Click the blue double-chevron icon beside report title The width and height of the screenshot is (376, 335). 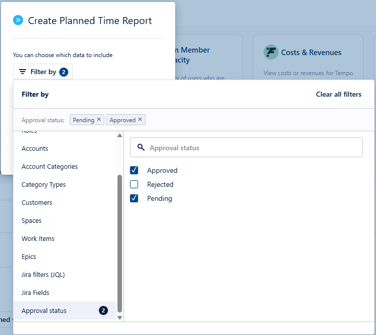coord(18,20)
